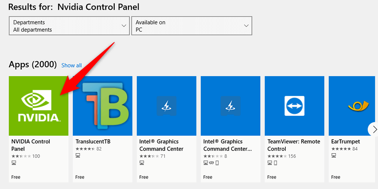Click the Apps (2000) section heading
Screen dimensions: 378x189
point(32,65)
